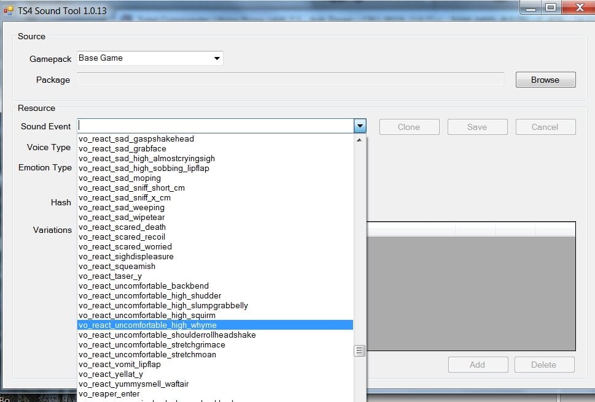Image resolution: width=595 pixels, height=402 pixels.
Task: Select vo_react_sad_sniff_x_cm
Action: 215,198
